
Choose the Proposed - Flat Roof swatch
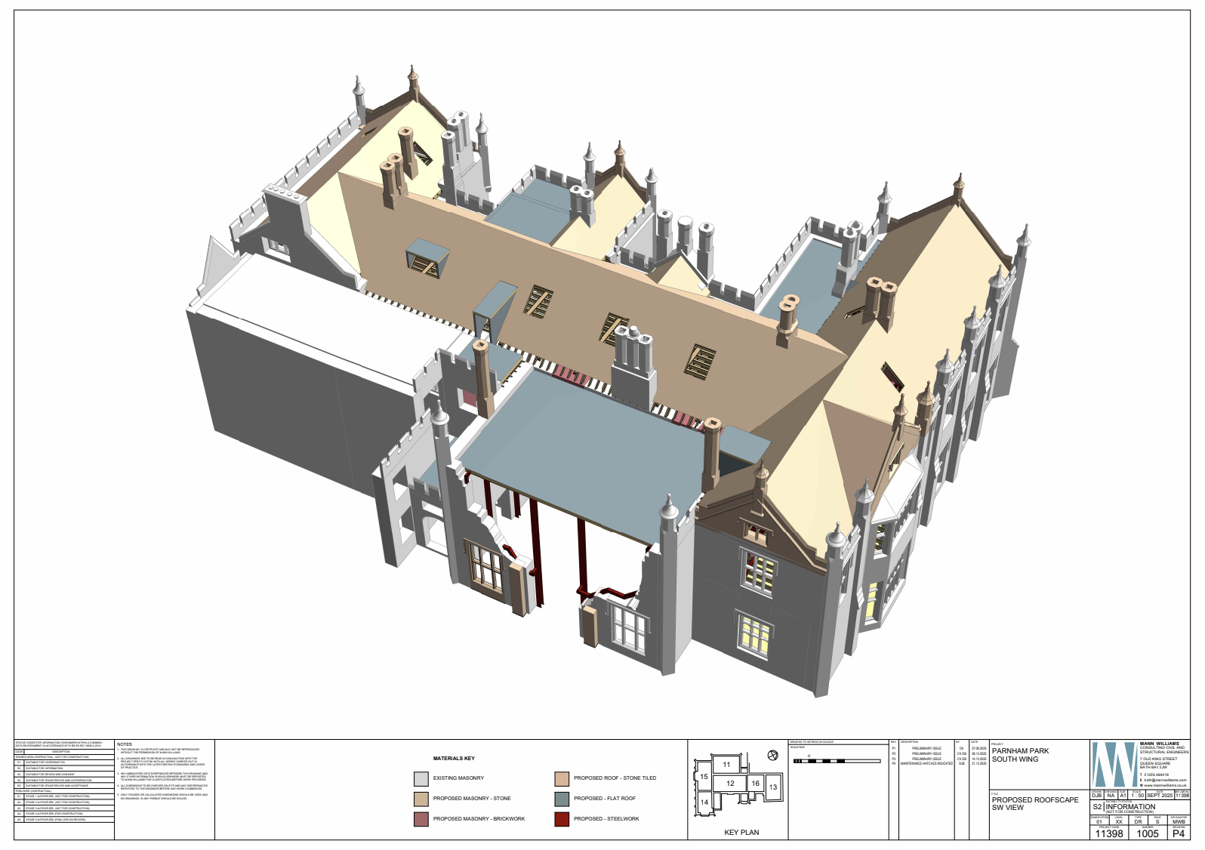(x=562, y=799)
